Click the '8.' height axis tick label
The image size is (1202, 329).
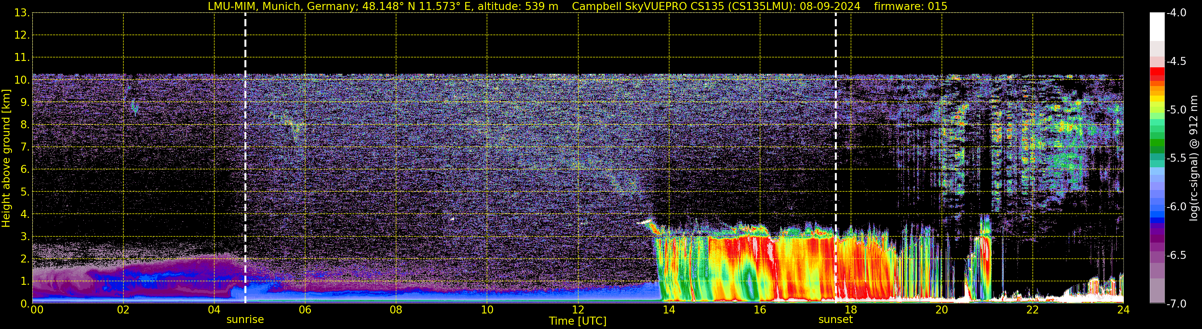pos(25,124)
